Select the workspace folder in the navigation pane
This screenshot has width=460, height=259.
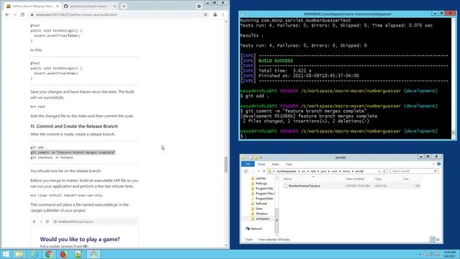(262, 219)
